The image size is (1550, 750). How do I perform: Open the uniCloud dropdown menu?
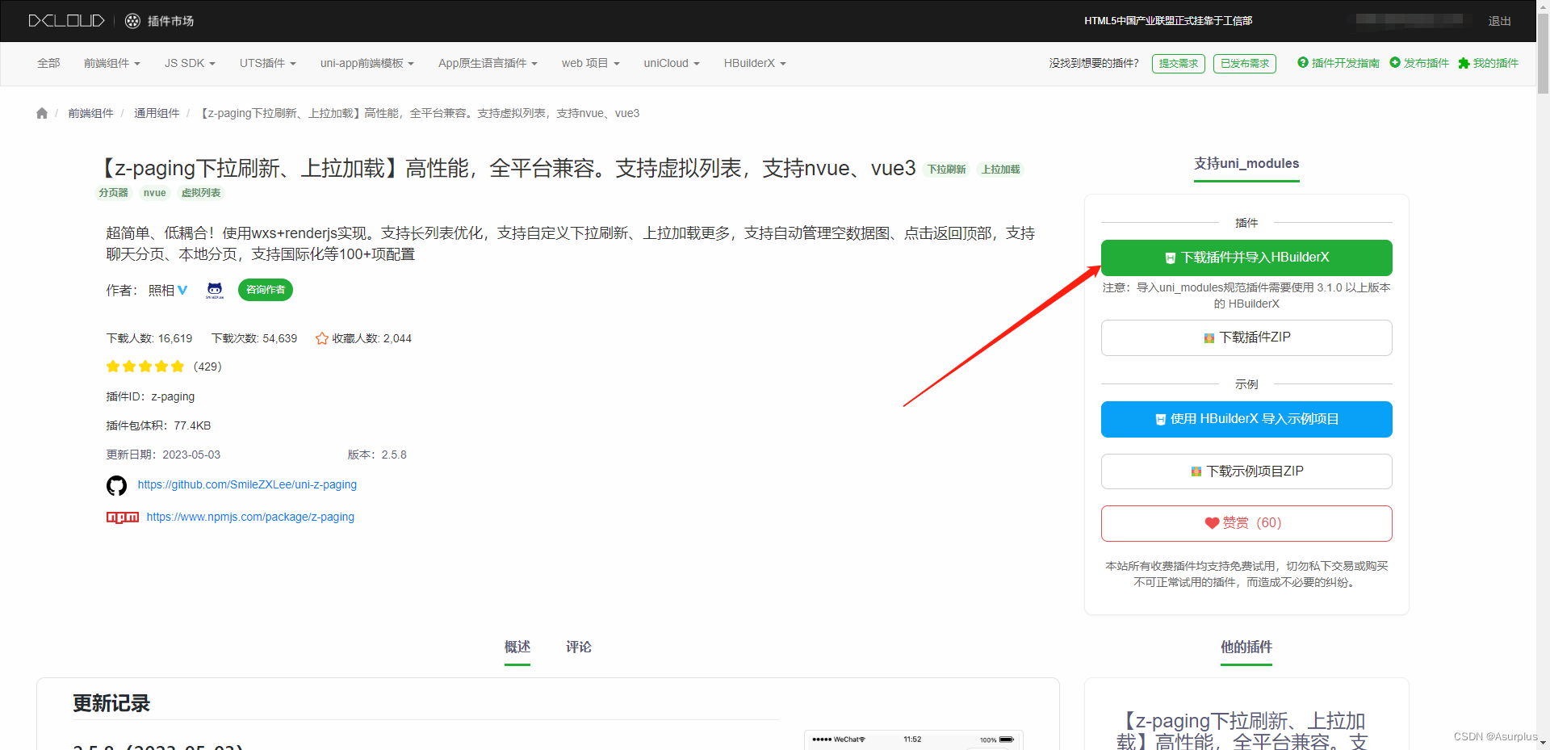671,63
